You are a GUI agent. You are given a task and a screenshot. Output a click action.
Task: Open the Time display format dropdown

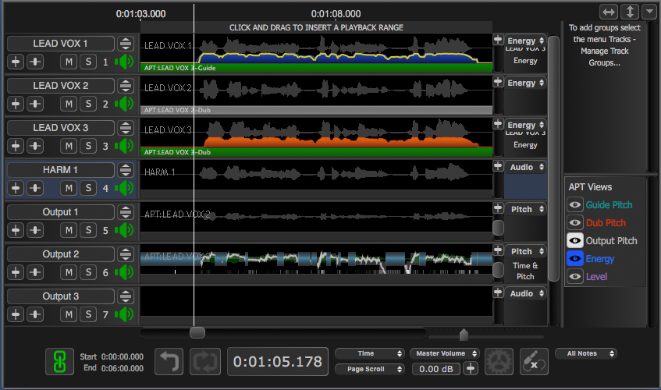tap(370, 354)
